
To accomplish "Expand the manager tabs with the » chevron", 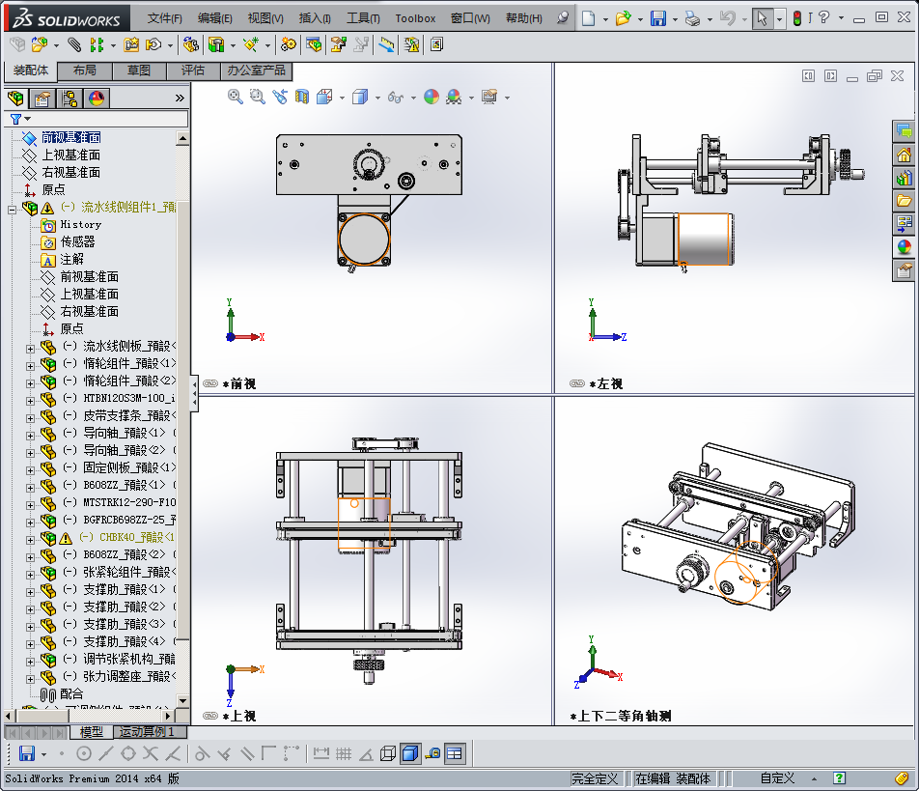I will point(180,98).
